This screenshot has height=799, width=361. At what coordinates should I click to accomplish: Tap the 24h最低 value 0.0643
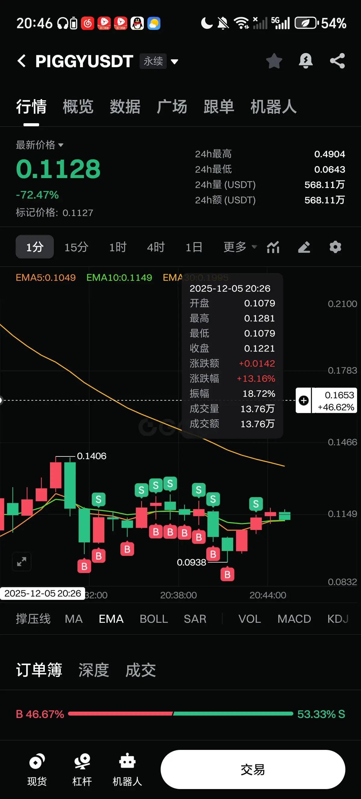tap(329, 169)
